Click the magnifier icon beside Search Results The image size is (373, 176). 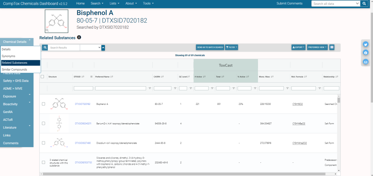coord(45,47)
